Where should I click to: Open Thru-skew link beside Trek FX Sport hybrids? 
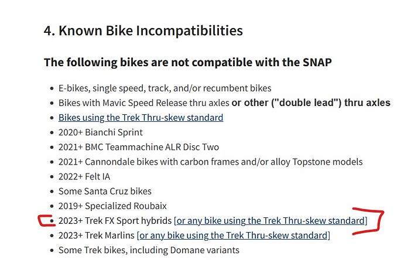coord(271,221)
